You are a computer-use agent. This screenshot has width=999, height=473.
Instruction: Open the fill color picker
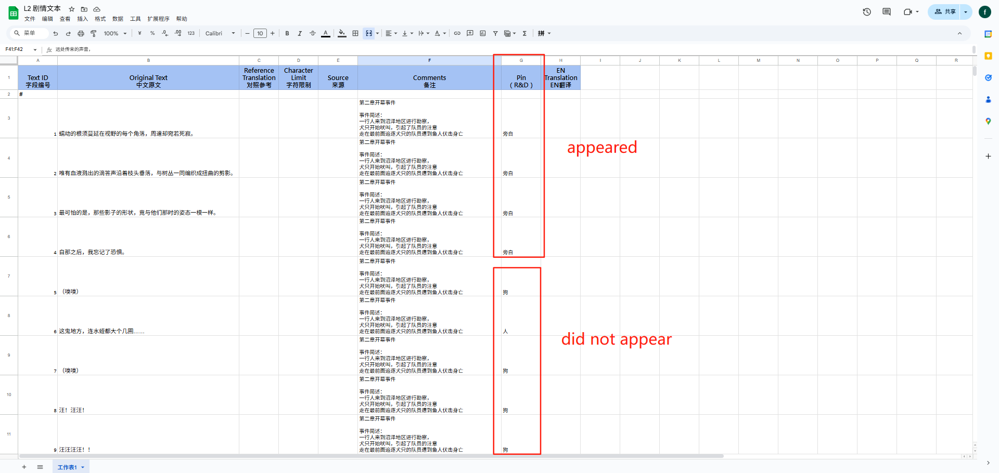click(x=342, y=33)
